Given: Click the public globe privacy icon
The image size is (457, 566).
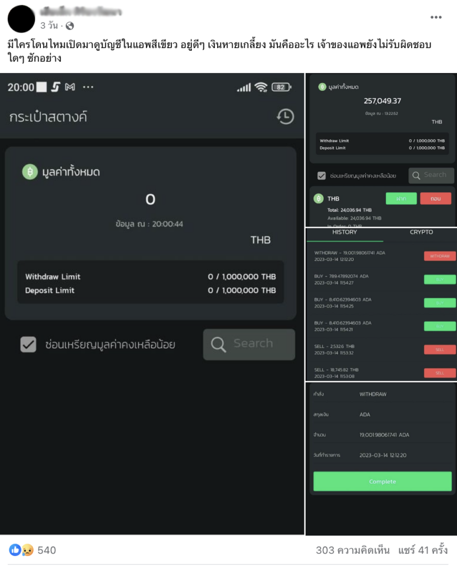Looking at the screenshot, I should pyautogui.click(x=70, y=26).
